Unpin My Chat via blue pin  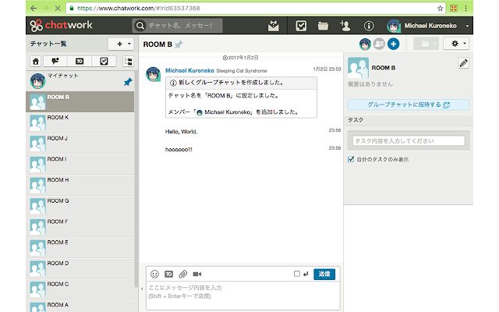pyautogui.click(x=128, y=82)
